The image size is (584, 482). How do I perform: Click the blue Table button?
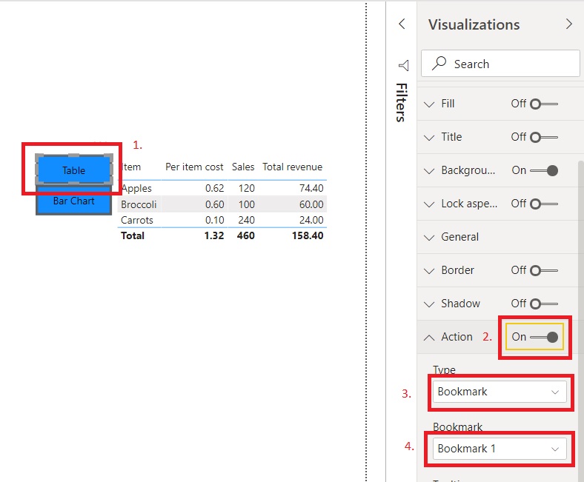click(73, 170)
